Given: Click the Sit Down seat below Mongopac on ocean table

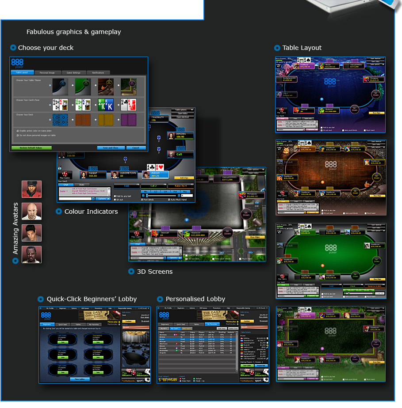Looking at the screenshot, I should tap(375, 94).
